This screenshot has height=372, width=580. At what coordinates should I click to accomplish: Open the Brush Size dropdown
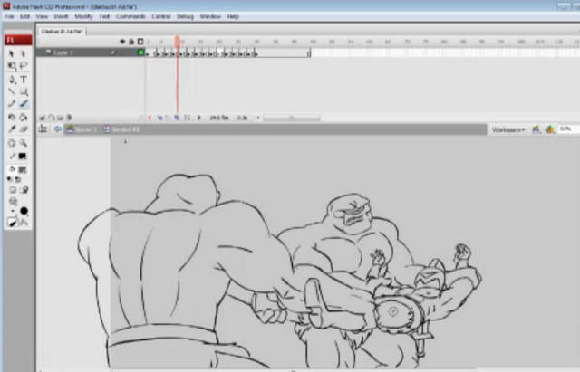[x=13, y=211]
